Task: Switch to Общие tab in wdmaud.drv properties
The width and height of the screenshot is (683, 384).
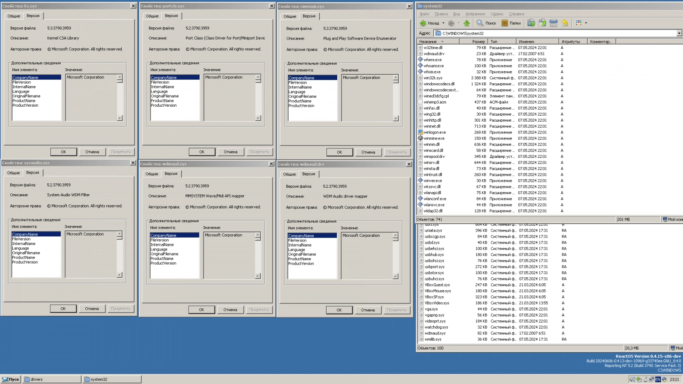Action: [x=289, y=175]
